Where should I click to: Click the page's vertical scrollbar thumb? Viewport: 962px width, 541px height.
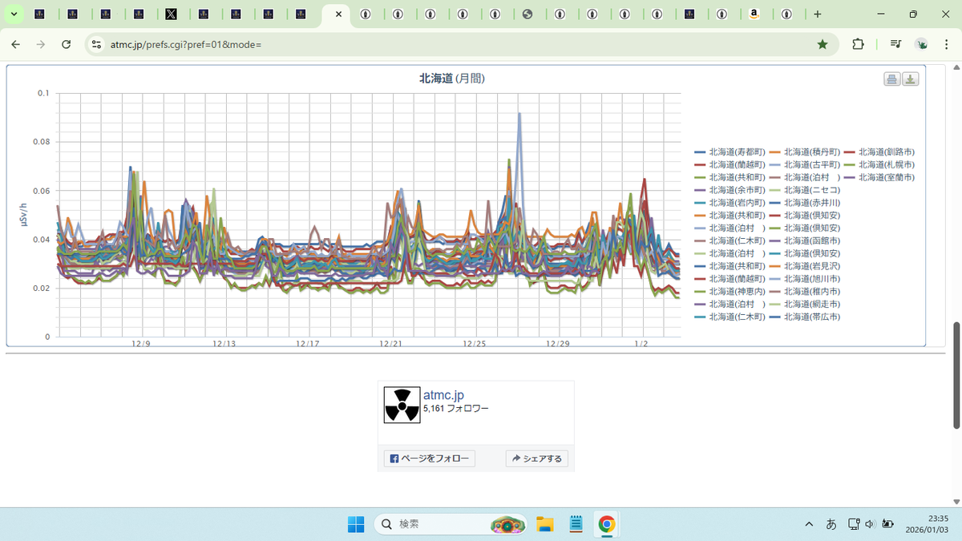tap(955, 375)
